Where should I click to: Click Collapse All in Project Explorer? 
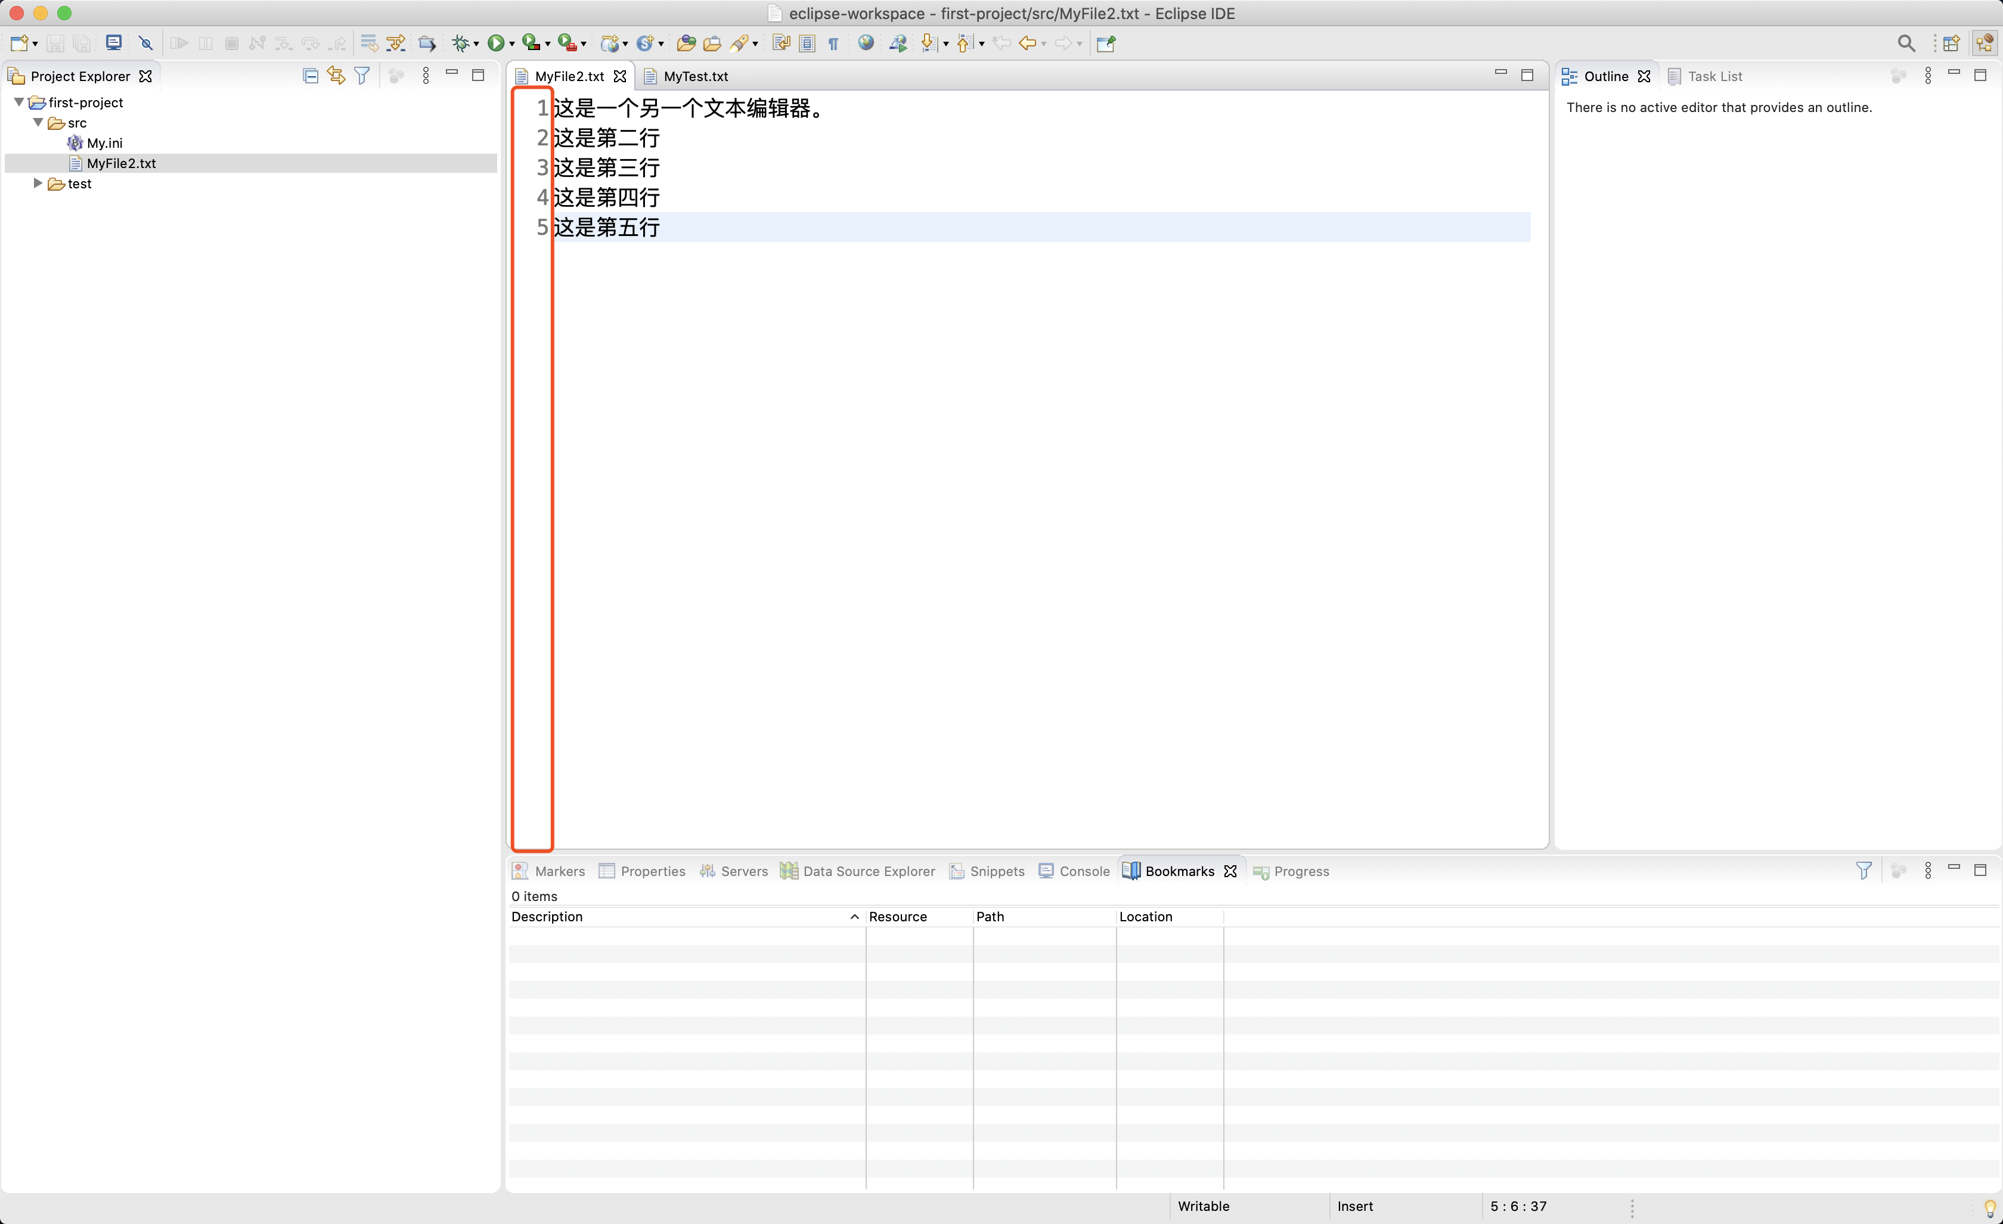[x=311, y=76]
